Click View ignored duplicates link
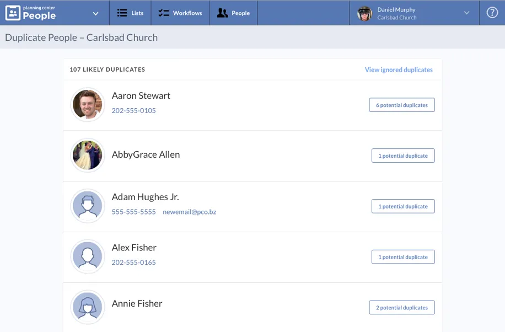The width and height of the screenshot is (505, 332). coord(399,70)
